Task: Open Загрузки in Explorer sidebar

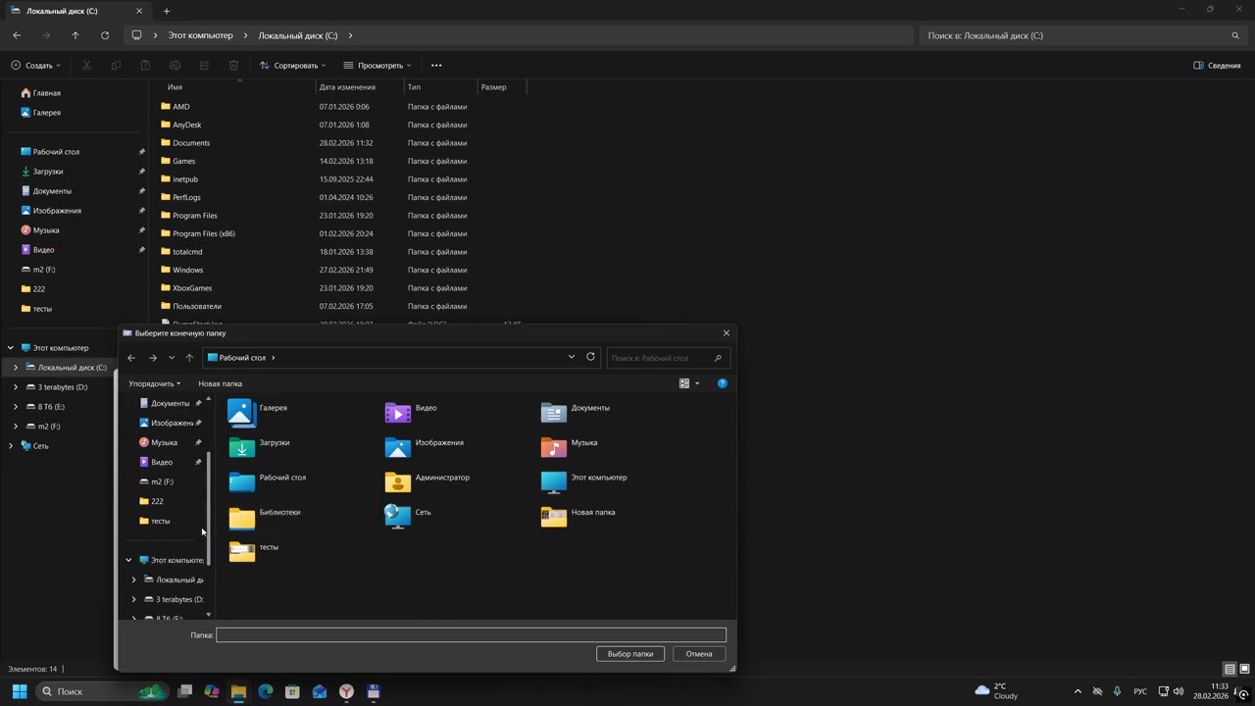Action: coord(48,172)
